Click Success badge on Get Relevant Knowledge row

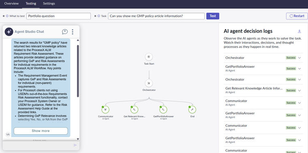tap(291, 90)
